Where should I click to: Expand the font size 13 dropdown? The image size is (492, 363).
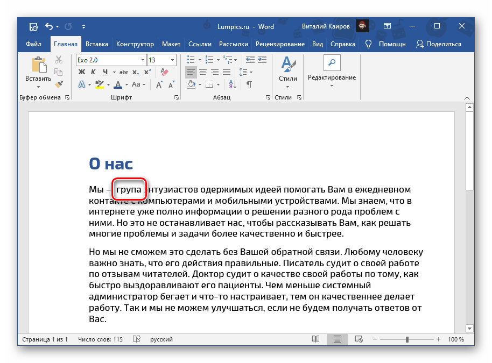pos(172,60)
